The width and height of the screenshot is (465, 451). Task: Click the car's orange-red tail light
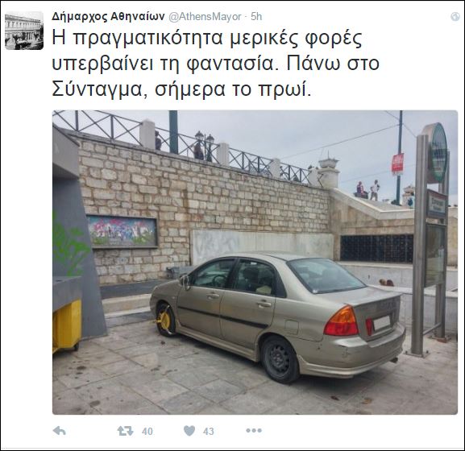(341, 321)
